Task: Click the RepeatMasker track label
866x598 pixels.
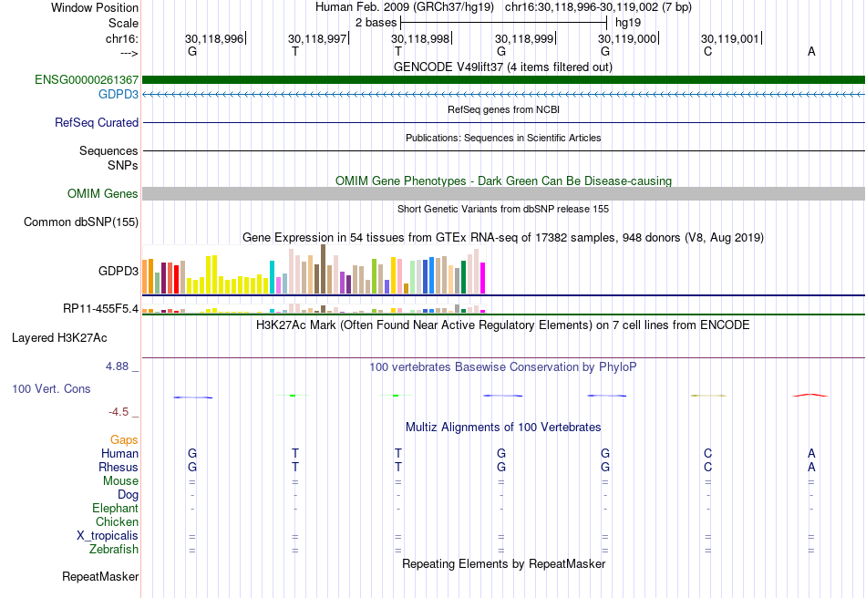Action: click(100, 576)
